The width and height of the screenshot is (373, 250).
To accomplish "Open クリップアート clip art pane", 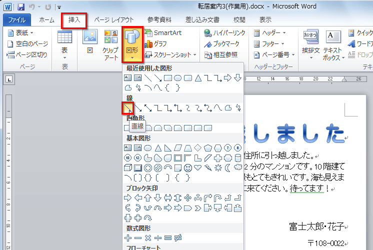I will [x=110, y=44].
